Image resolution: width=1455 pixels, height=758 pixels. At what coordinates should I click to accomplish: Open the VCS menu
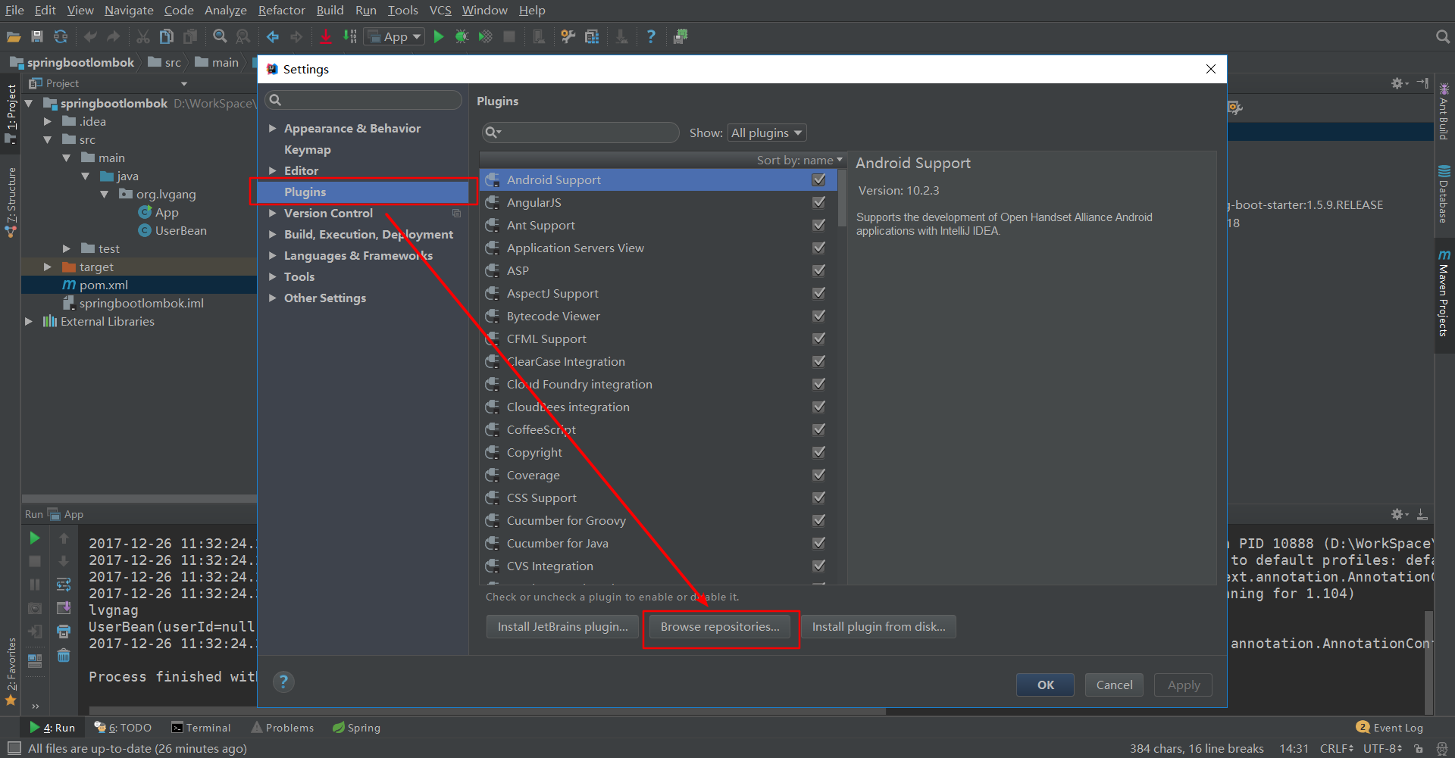440,10
